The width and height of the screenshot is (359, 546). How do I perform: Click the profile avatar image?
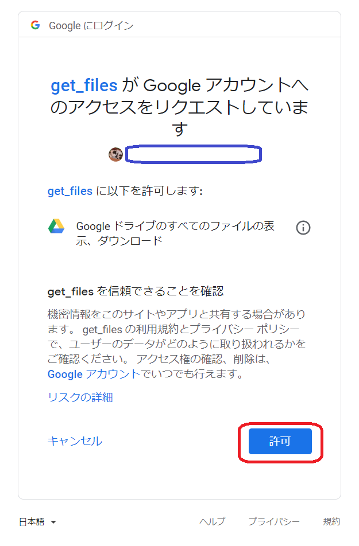115,154
